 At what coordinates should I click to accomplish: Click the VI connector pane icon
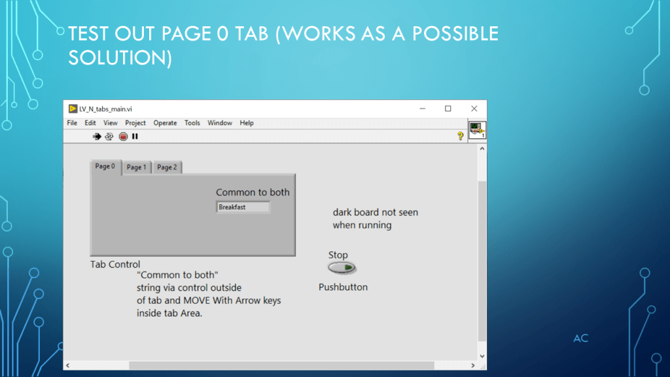[x=477, y=130]
